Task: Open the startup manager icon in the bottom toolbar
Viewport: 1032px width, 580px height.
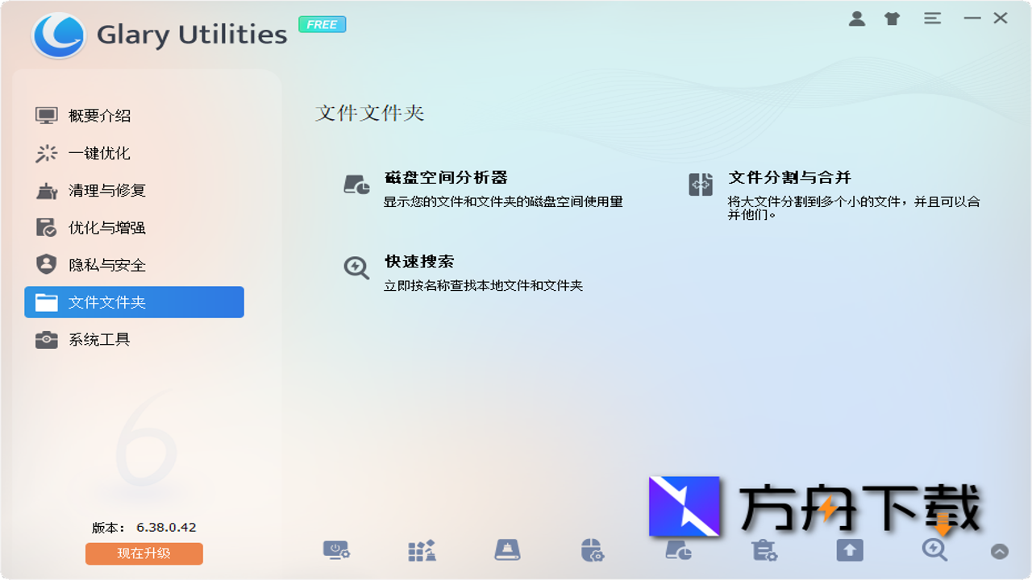Action: pos(336,550)
